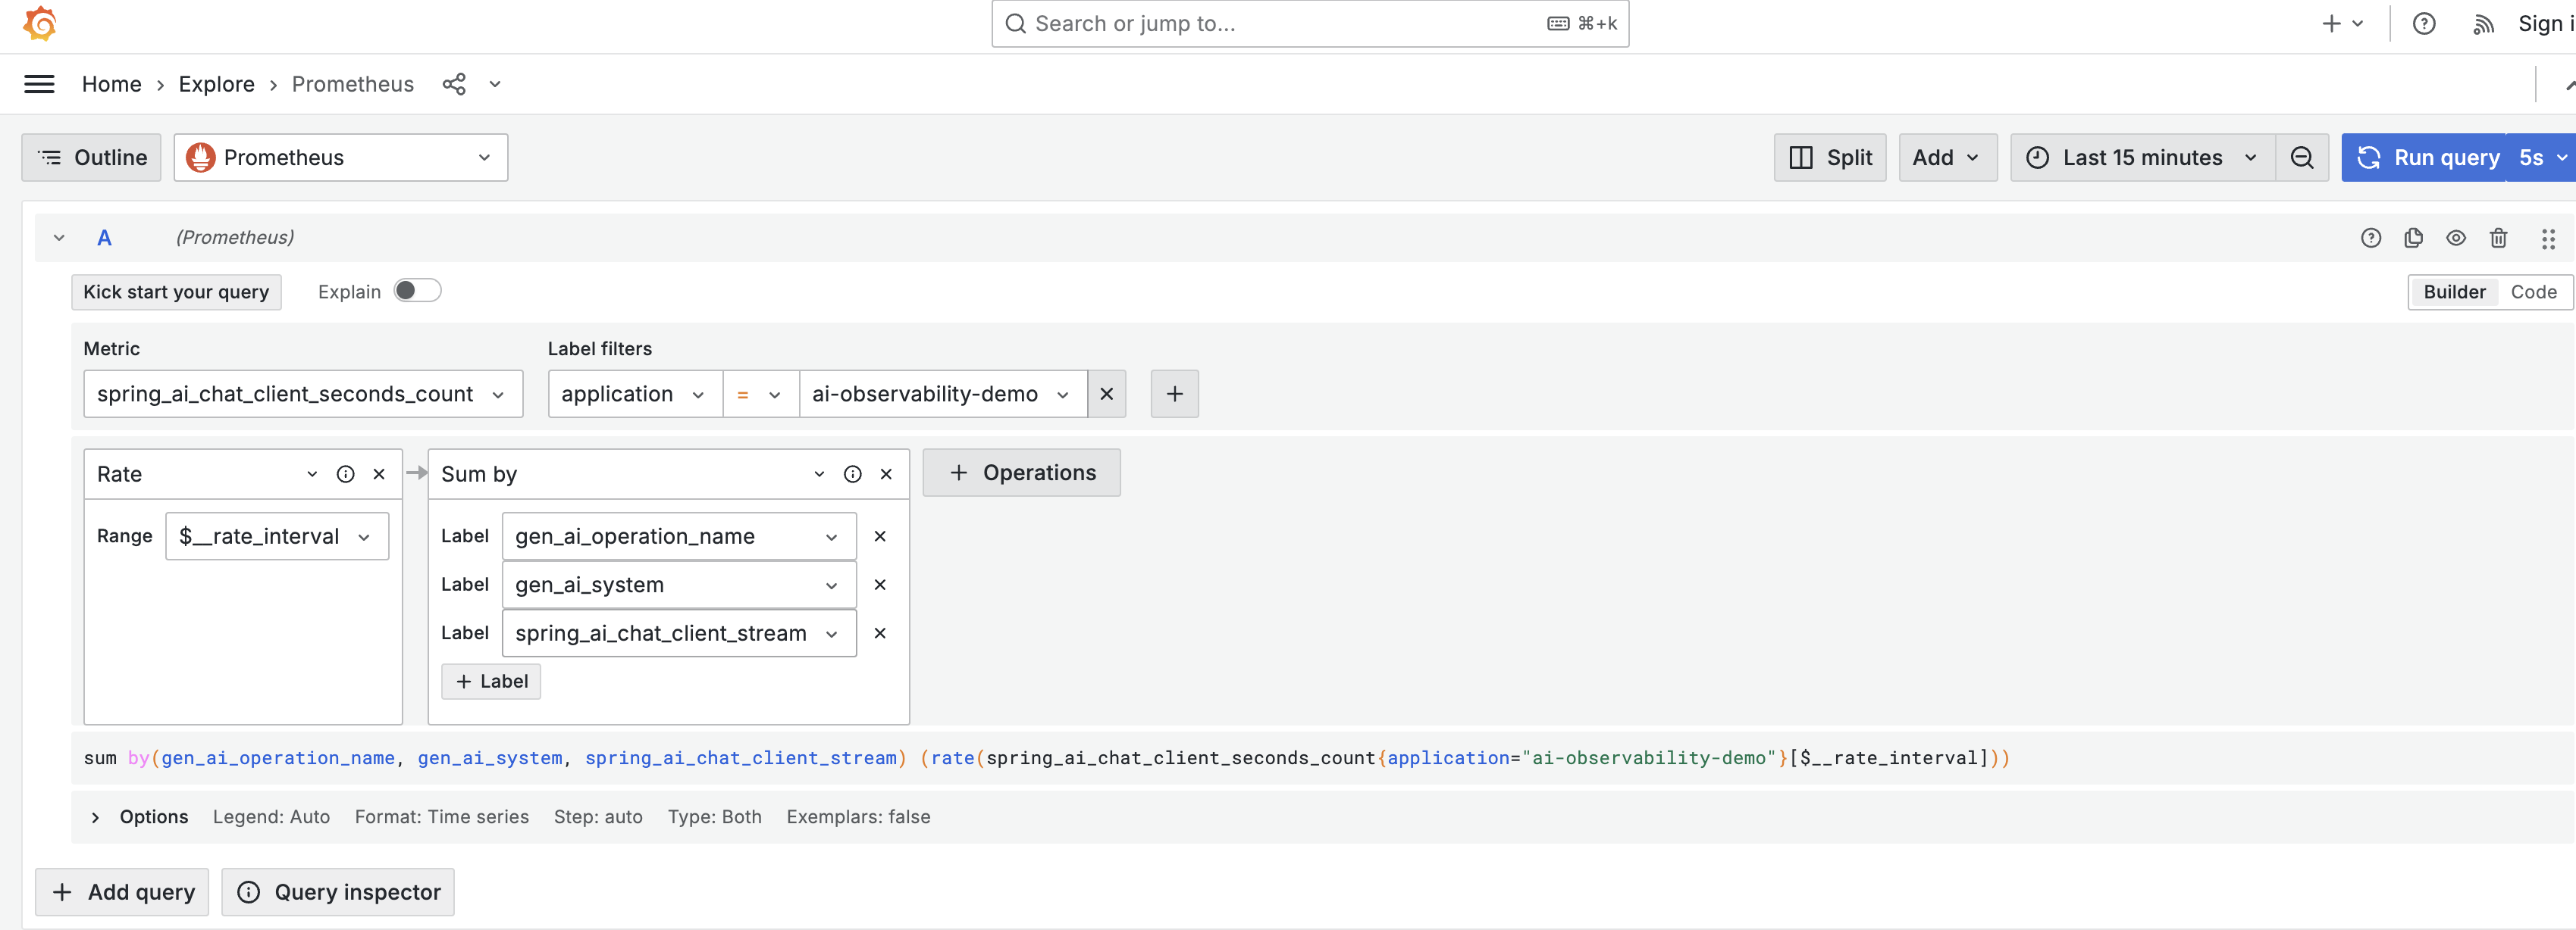Duplicate query A with the copy icon

tap(2413, 238)
